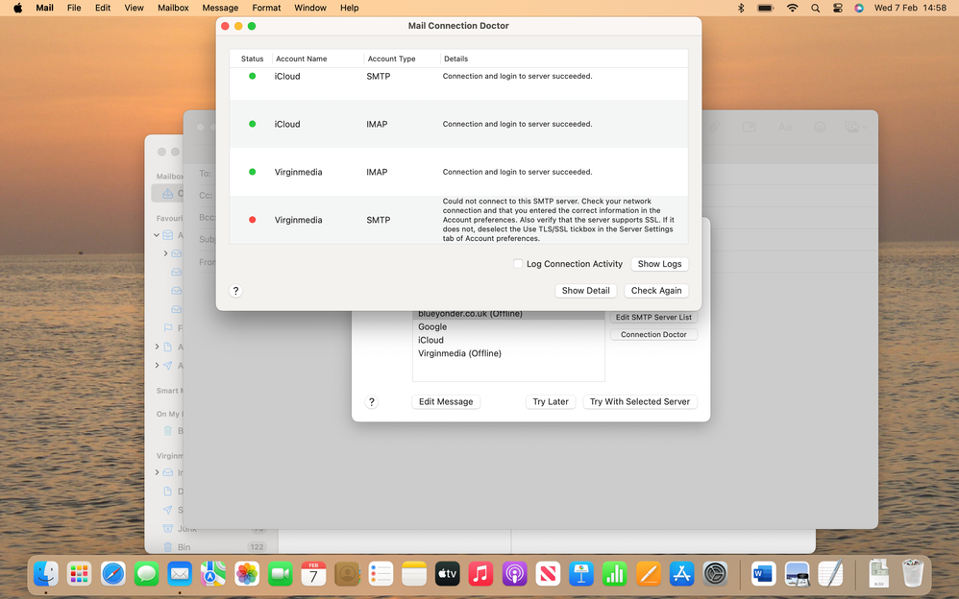Choose Google in the SMTP server list
This screenshot has width=959, height=599.
pos(432,327)
